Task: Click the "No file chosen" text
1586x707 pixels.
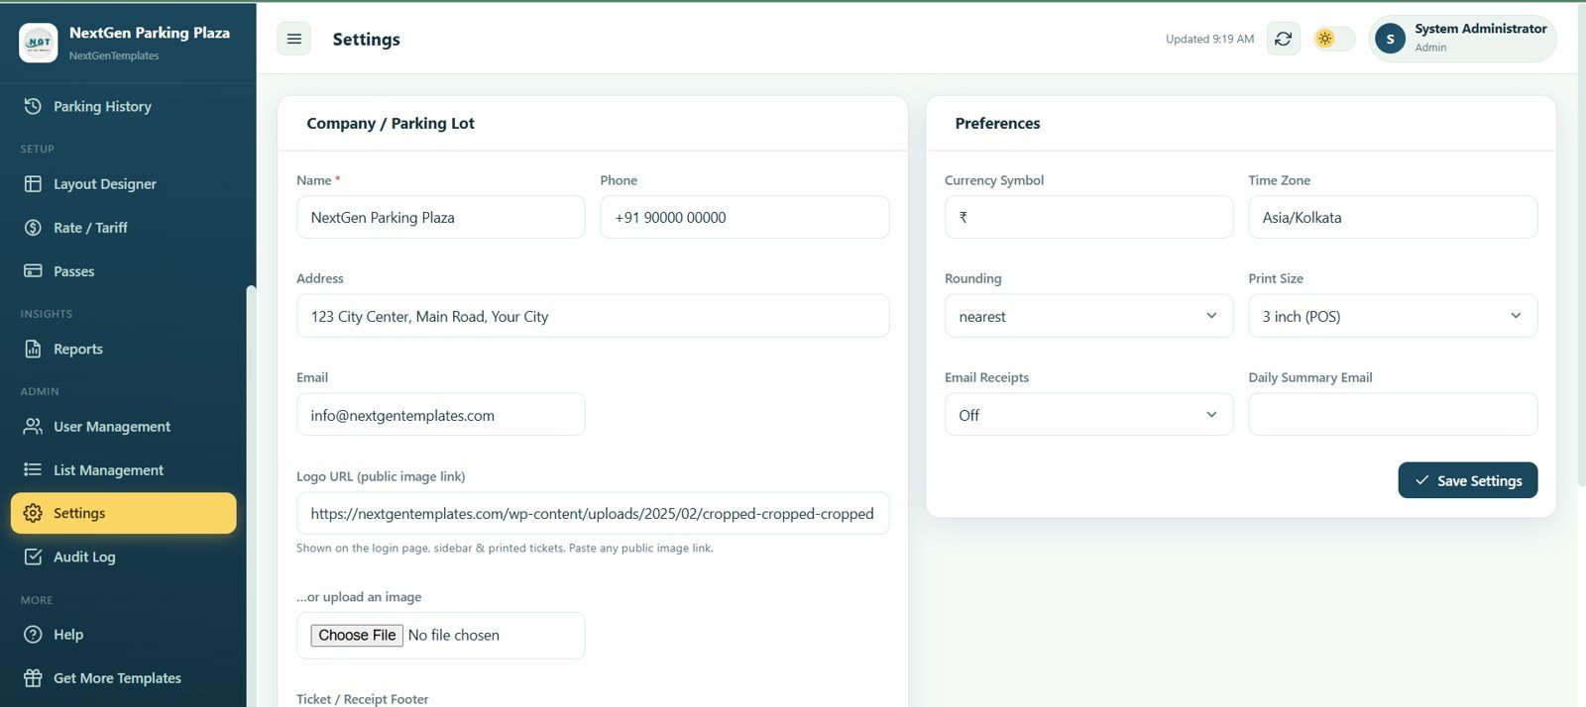Action: [454, 635]
